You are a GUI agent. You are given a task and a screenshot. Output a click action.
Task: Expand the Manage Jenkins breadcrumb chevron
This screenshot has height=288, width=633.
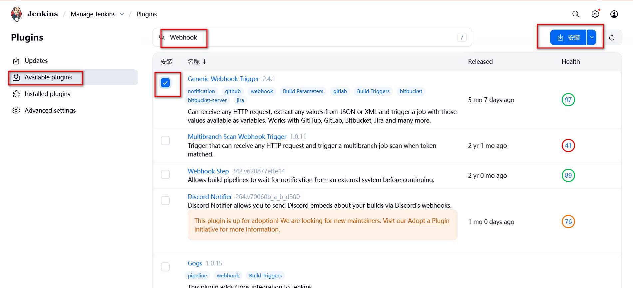(x=122, y=14)
